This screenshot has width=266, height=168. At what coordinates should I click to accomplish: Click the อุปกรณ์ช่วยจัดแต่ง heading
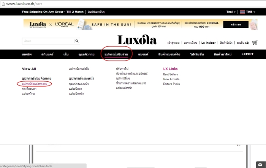(x=36, y=78)
